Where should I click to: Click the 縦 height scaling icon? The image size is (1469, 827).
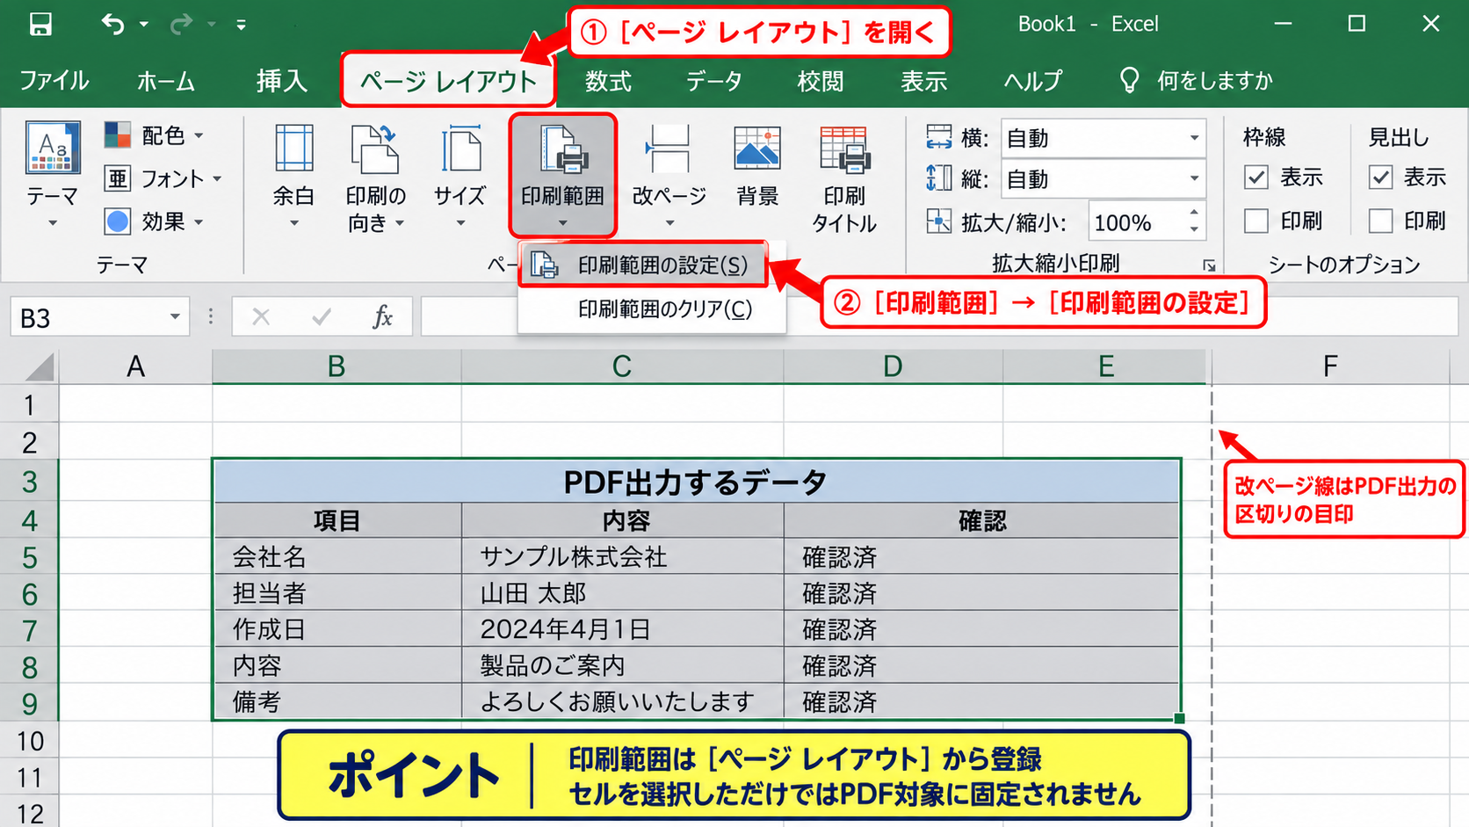pyautogui.click(x=938, y=178)
